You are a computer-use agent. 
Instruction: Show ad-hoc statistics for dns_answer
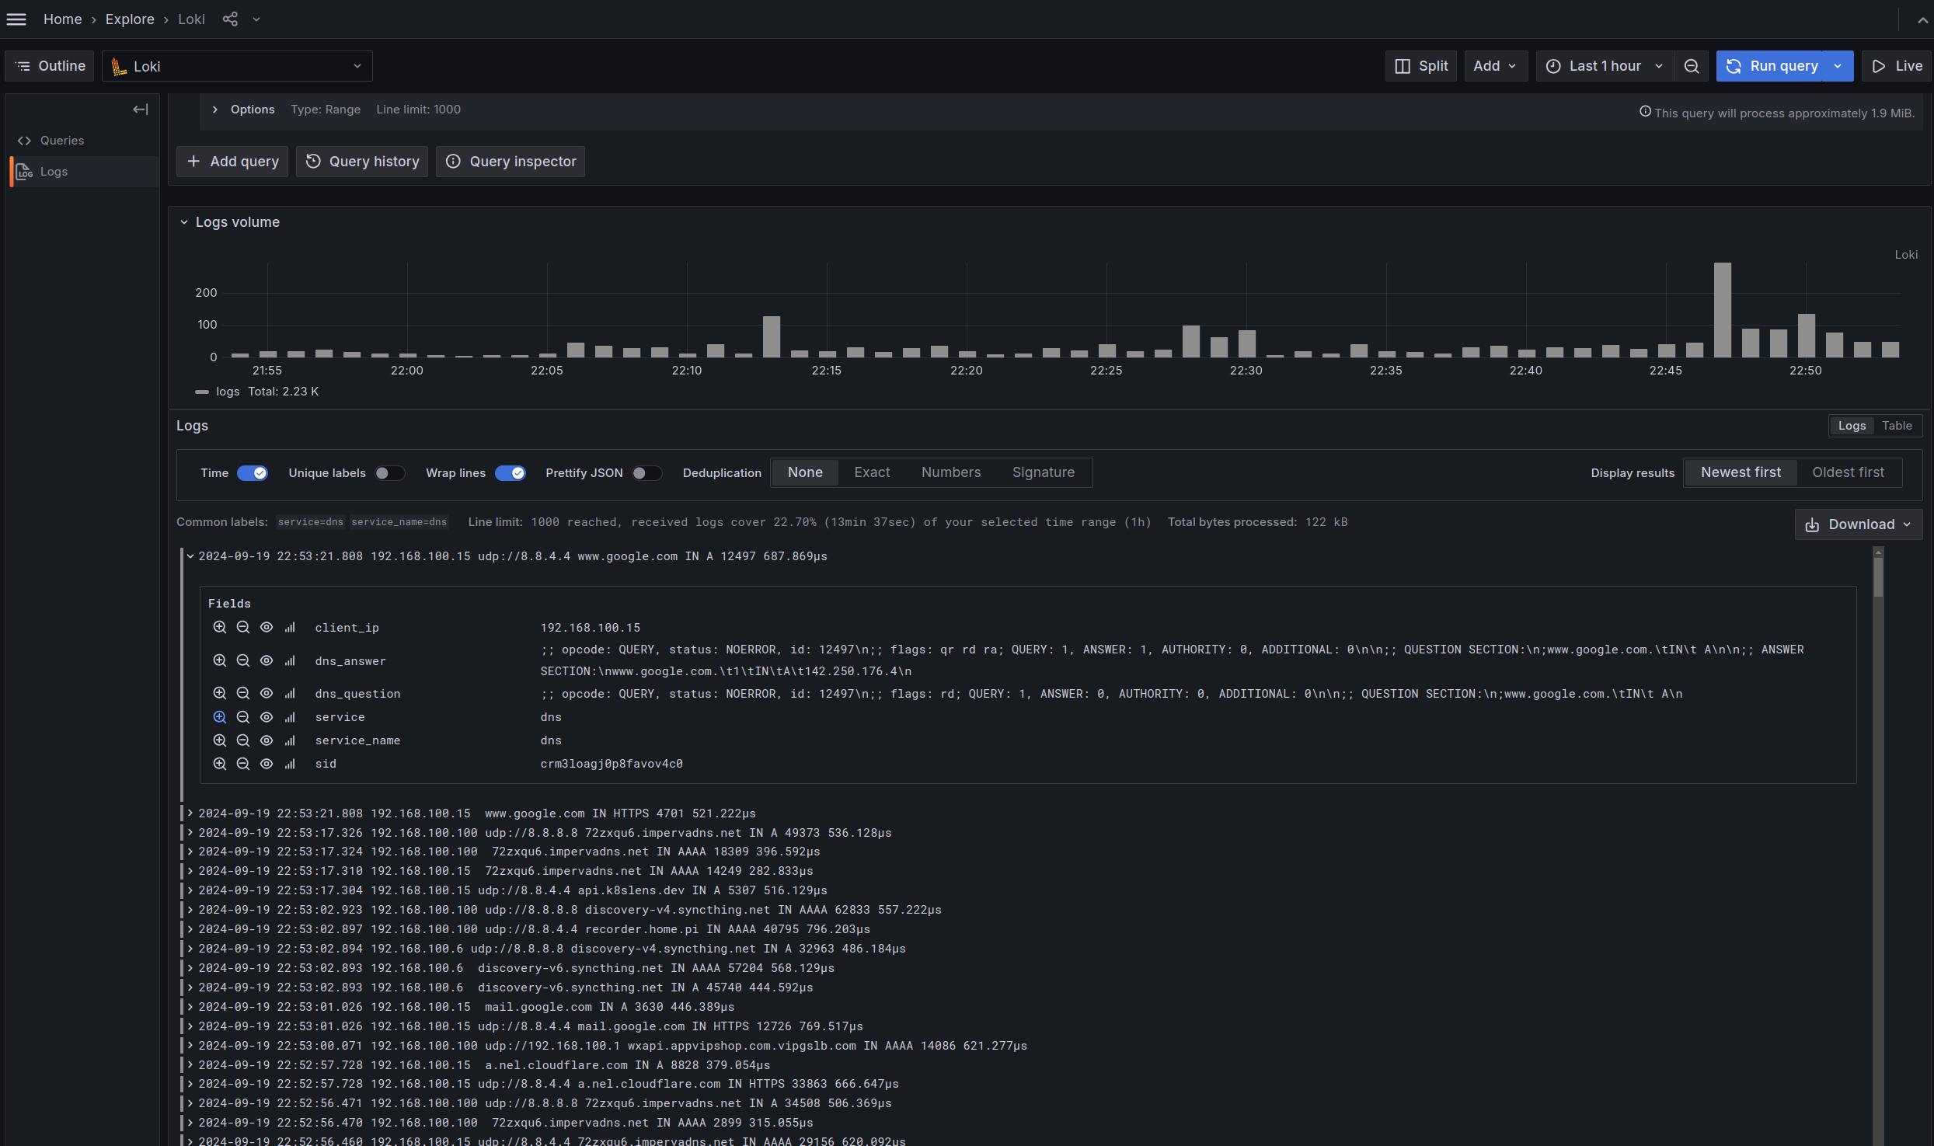(x=290, y=661)
